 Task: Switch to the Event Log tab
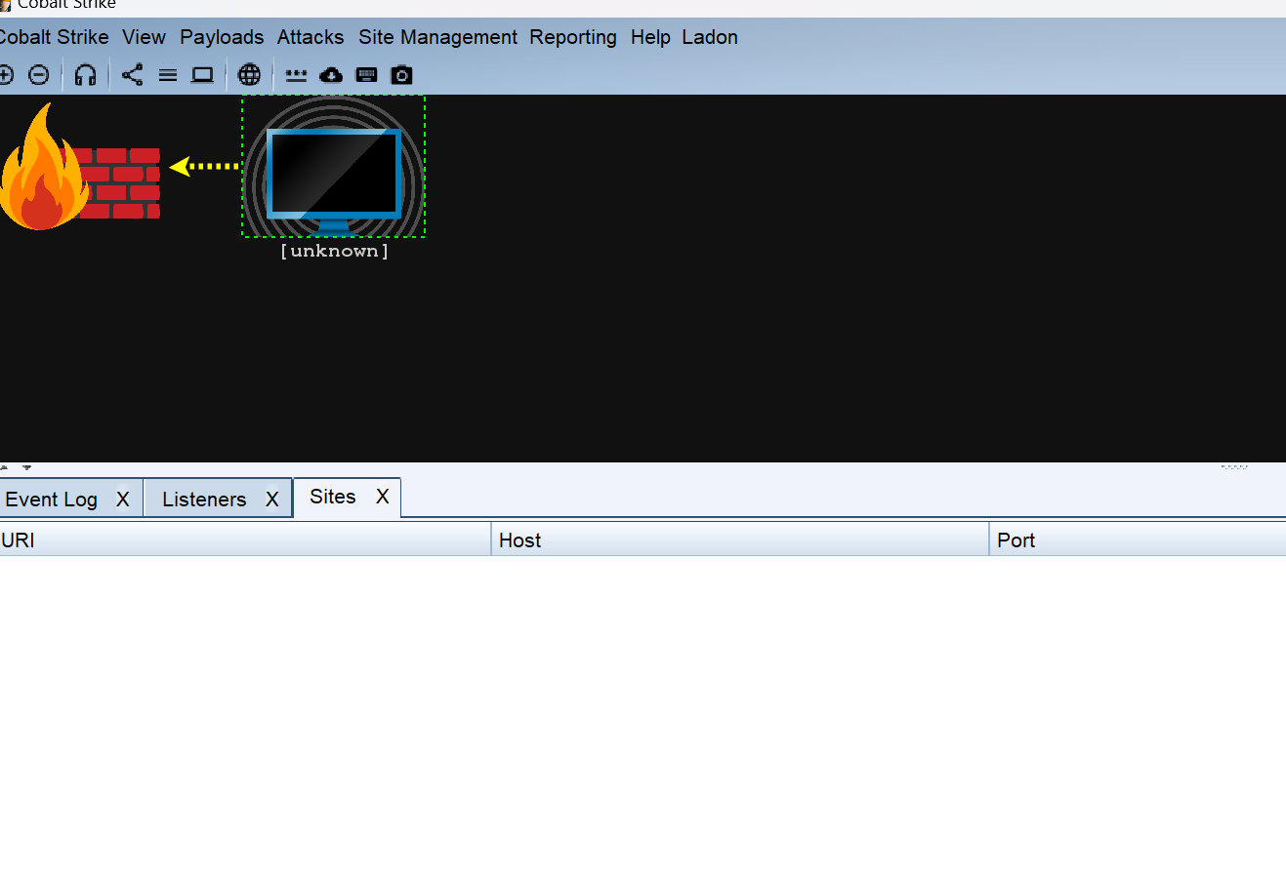click(x=52, y=500)
